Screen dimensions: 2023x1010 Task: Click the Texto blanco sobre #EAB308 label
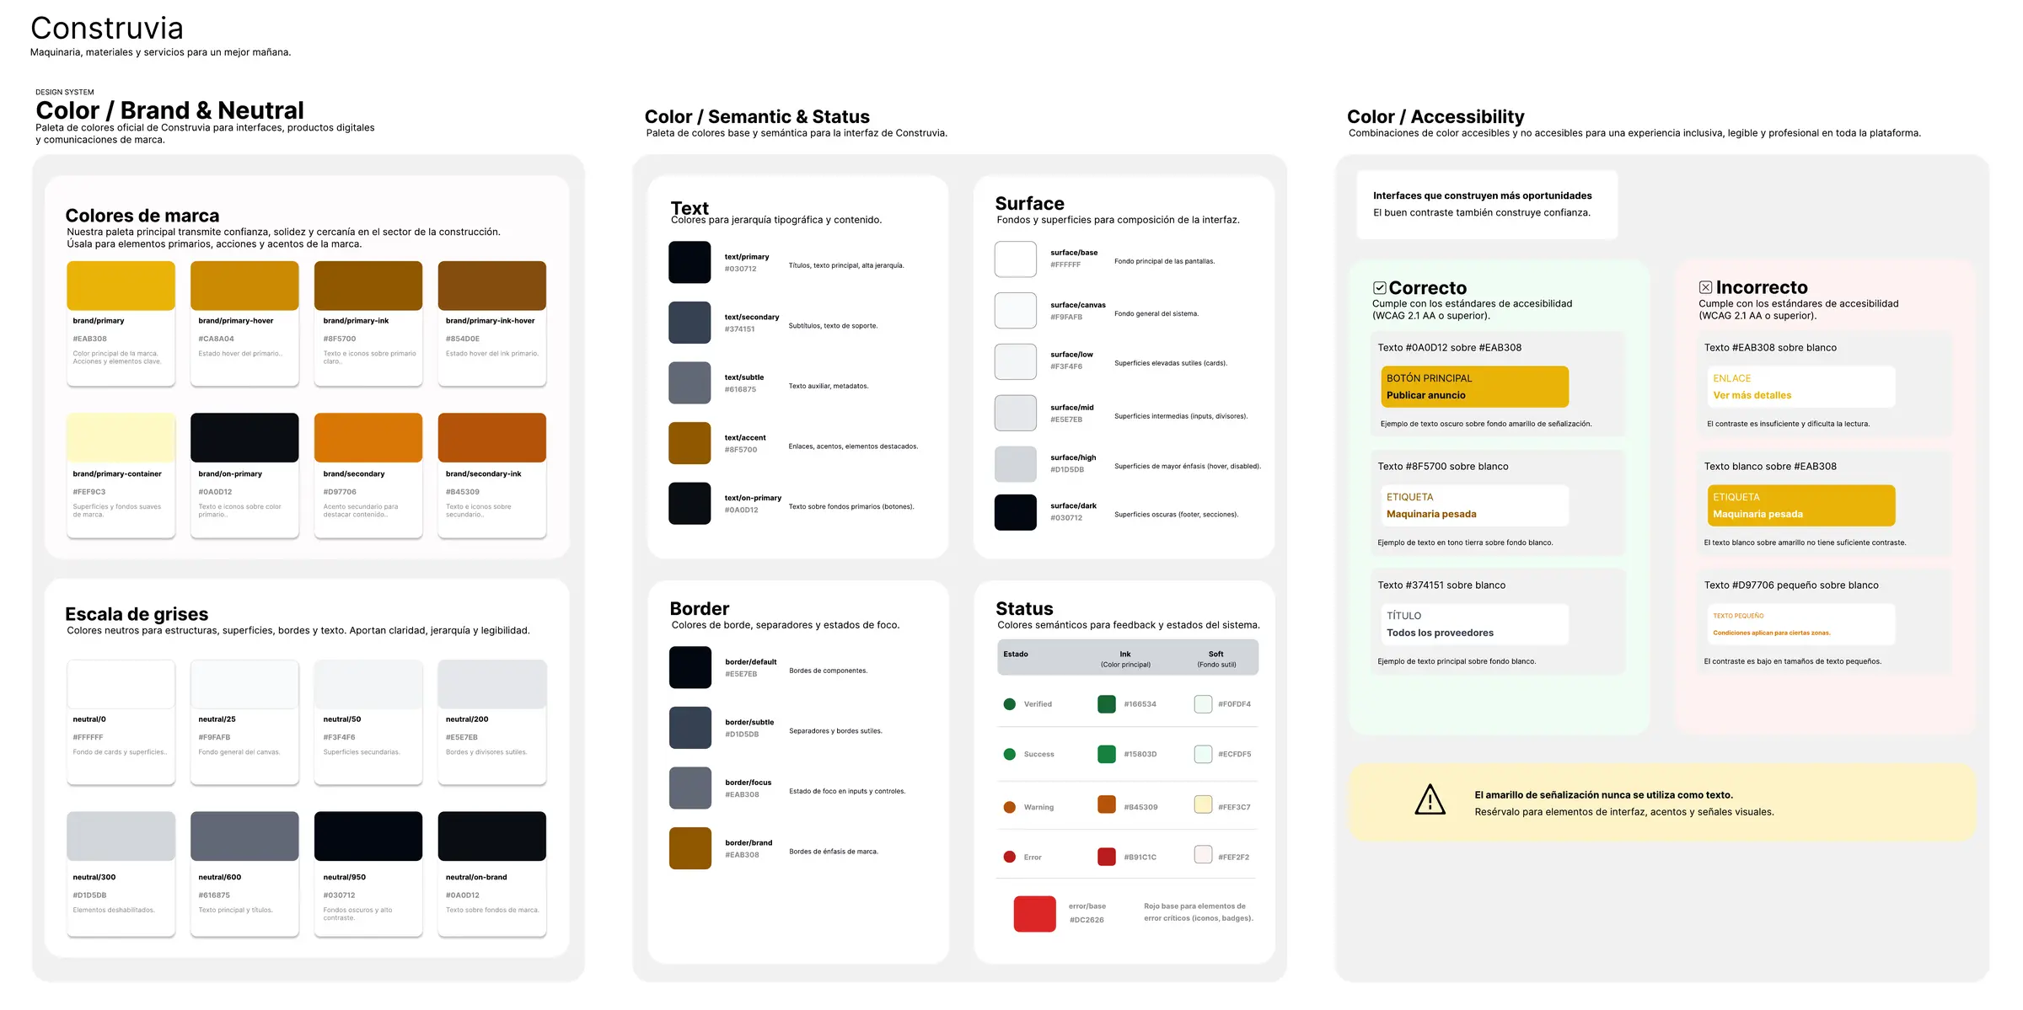[1770, 467]
